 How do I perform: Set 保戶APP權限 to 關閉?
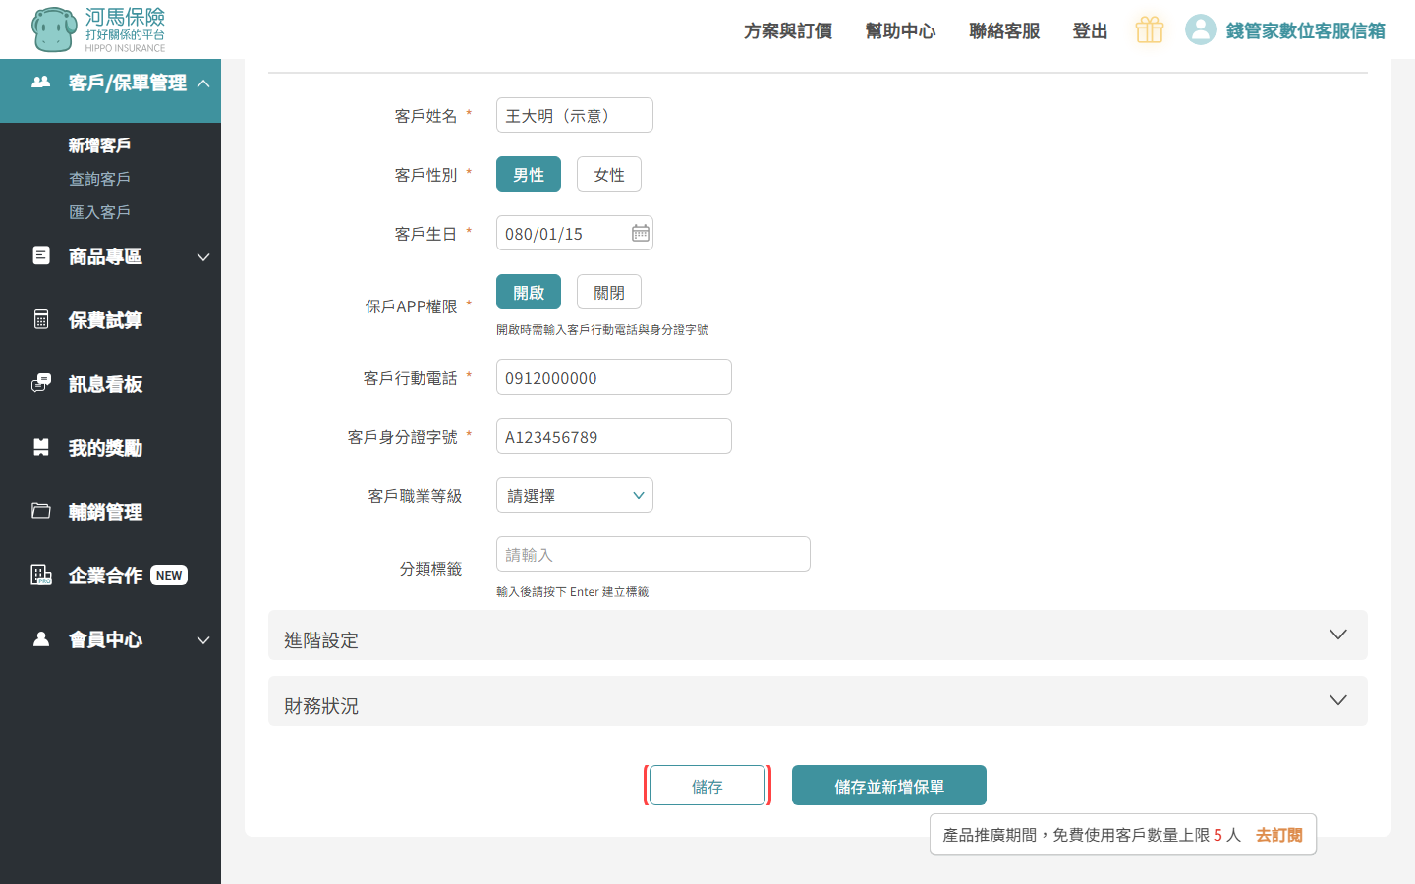[608, 292]
